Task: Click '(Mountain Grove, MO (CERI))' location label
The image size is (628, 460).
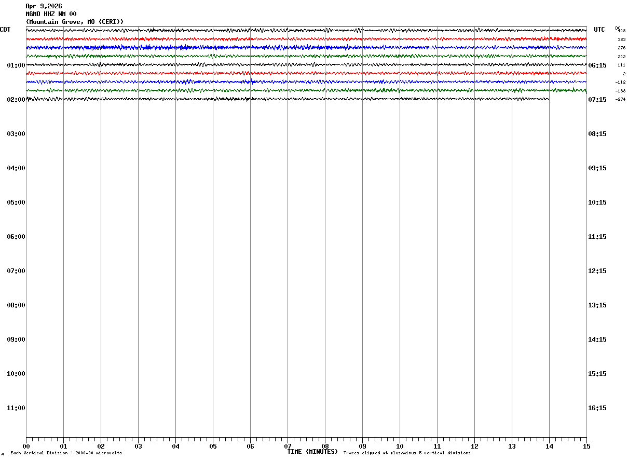Action: coord(75,22)
